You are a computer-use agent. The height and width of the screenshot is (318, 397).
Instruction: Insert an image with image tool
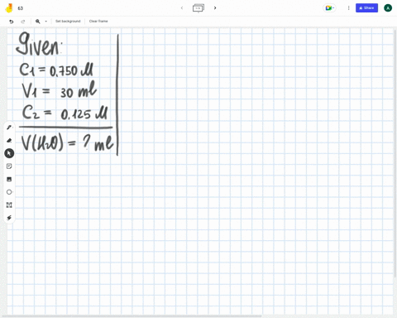(9, 179)
